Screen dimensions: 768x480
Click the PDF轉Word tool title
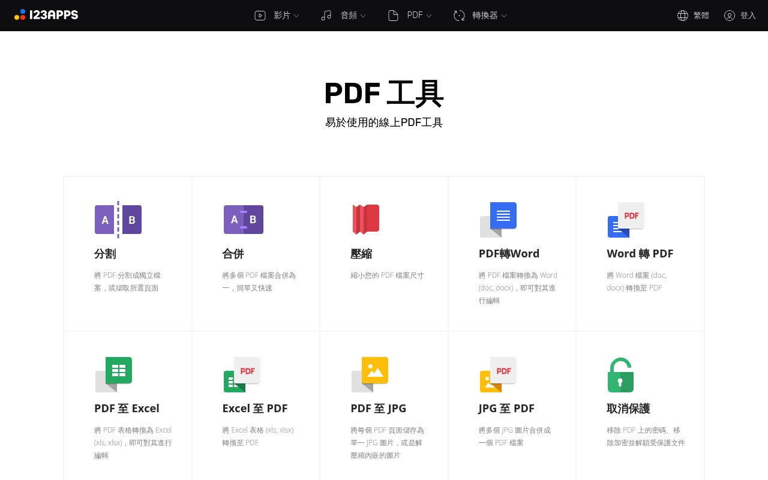click(509, 254)
